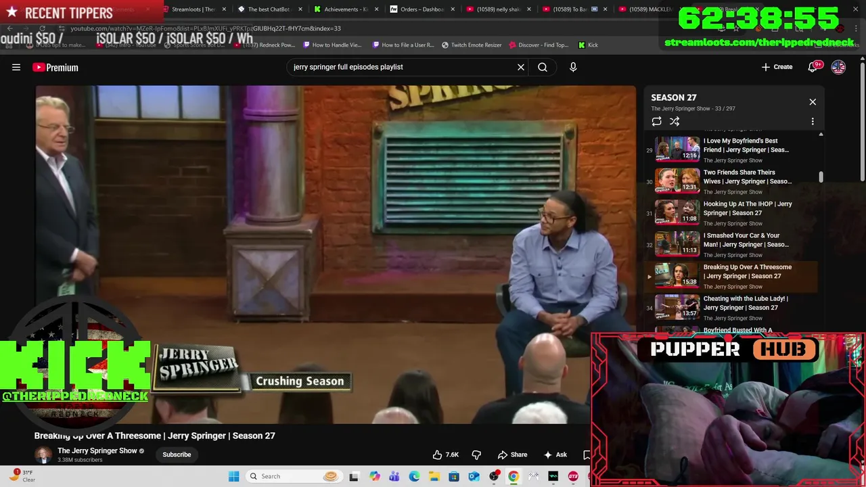Open the YouTube guide hamburger menu
Image resolution: width=866 pixels, height=487 pixels.
tap(16, 67)
